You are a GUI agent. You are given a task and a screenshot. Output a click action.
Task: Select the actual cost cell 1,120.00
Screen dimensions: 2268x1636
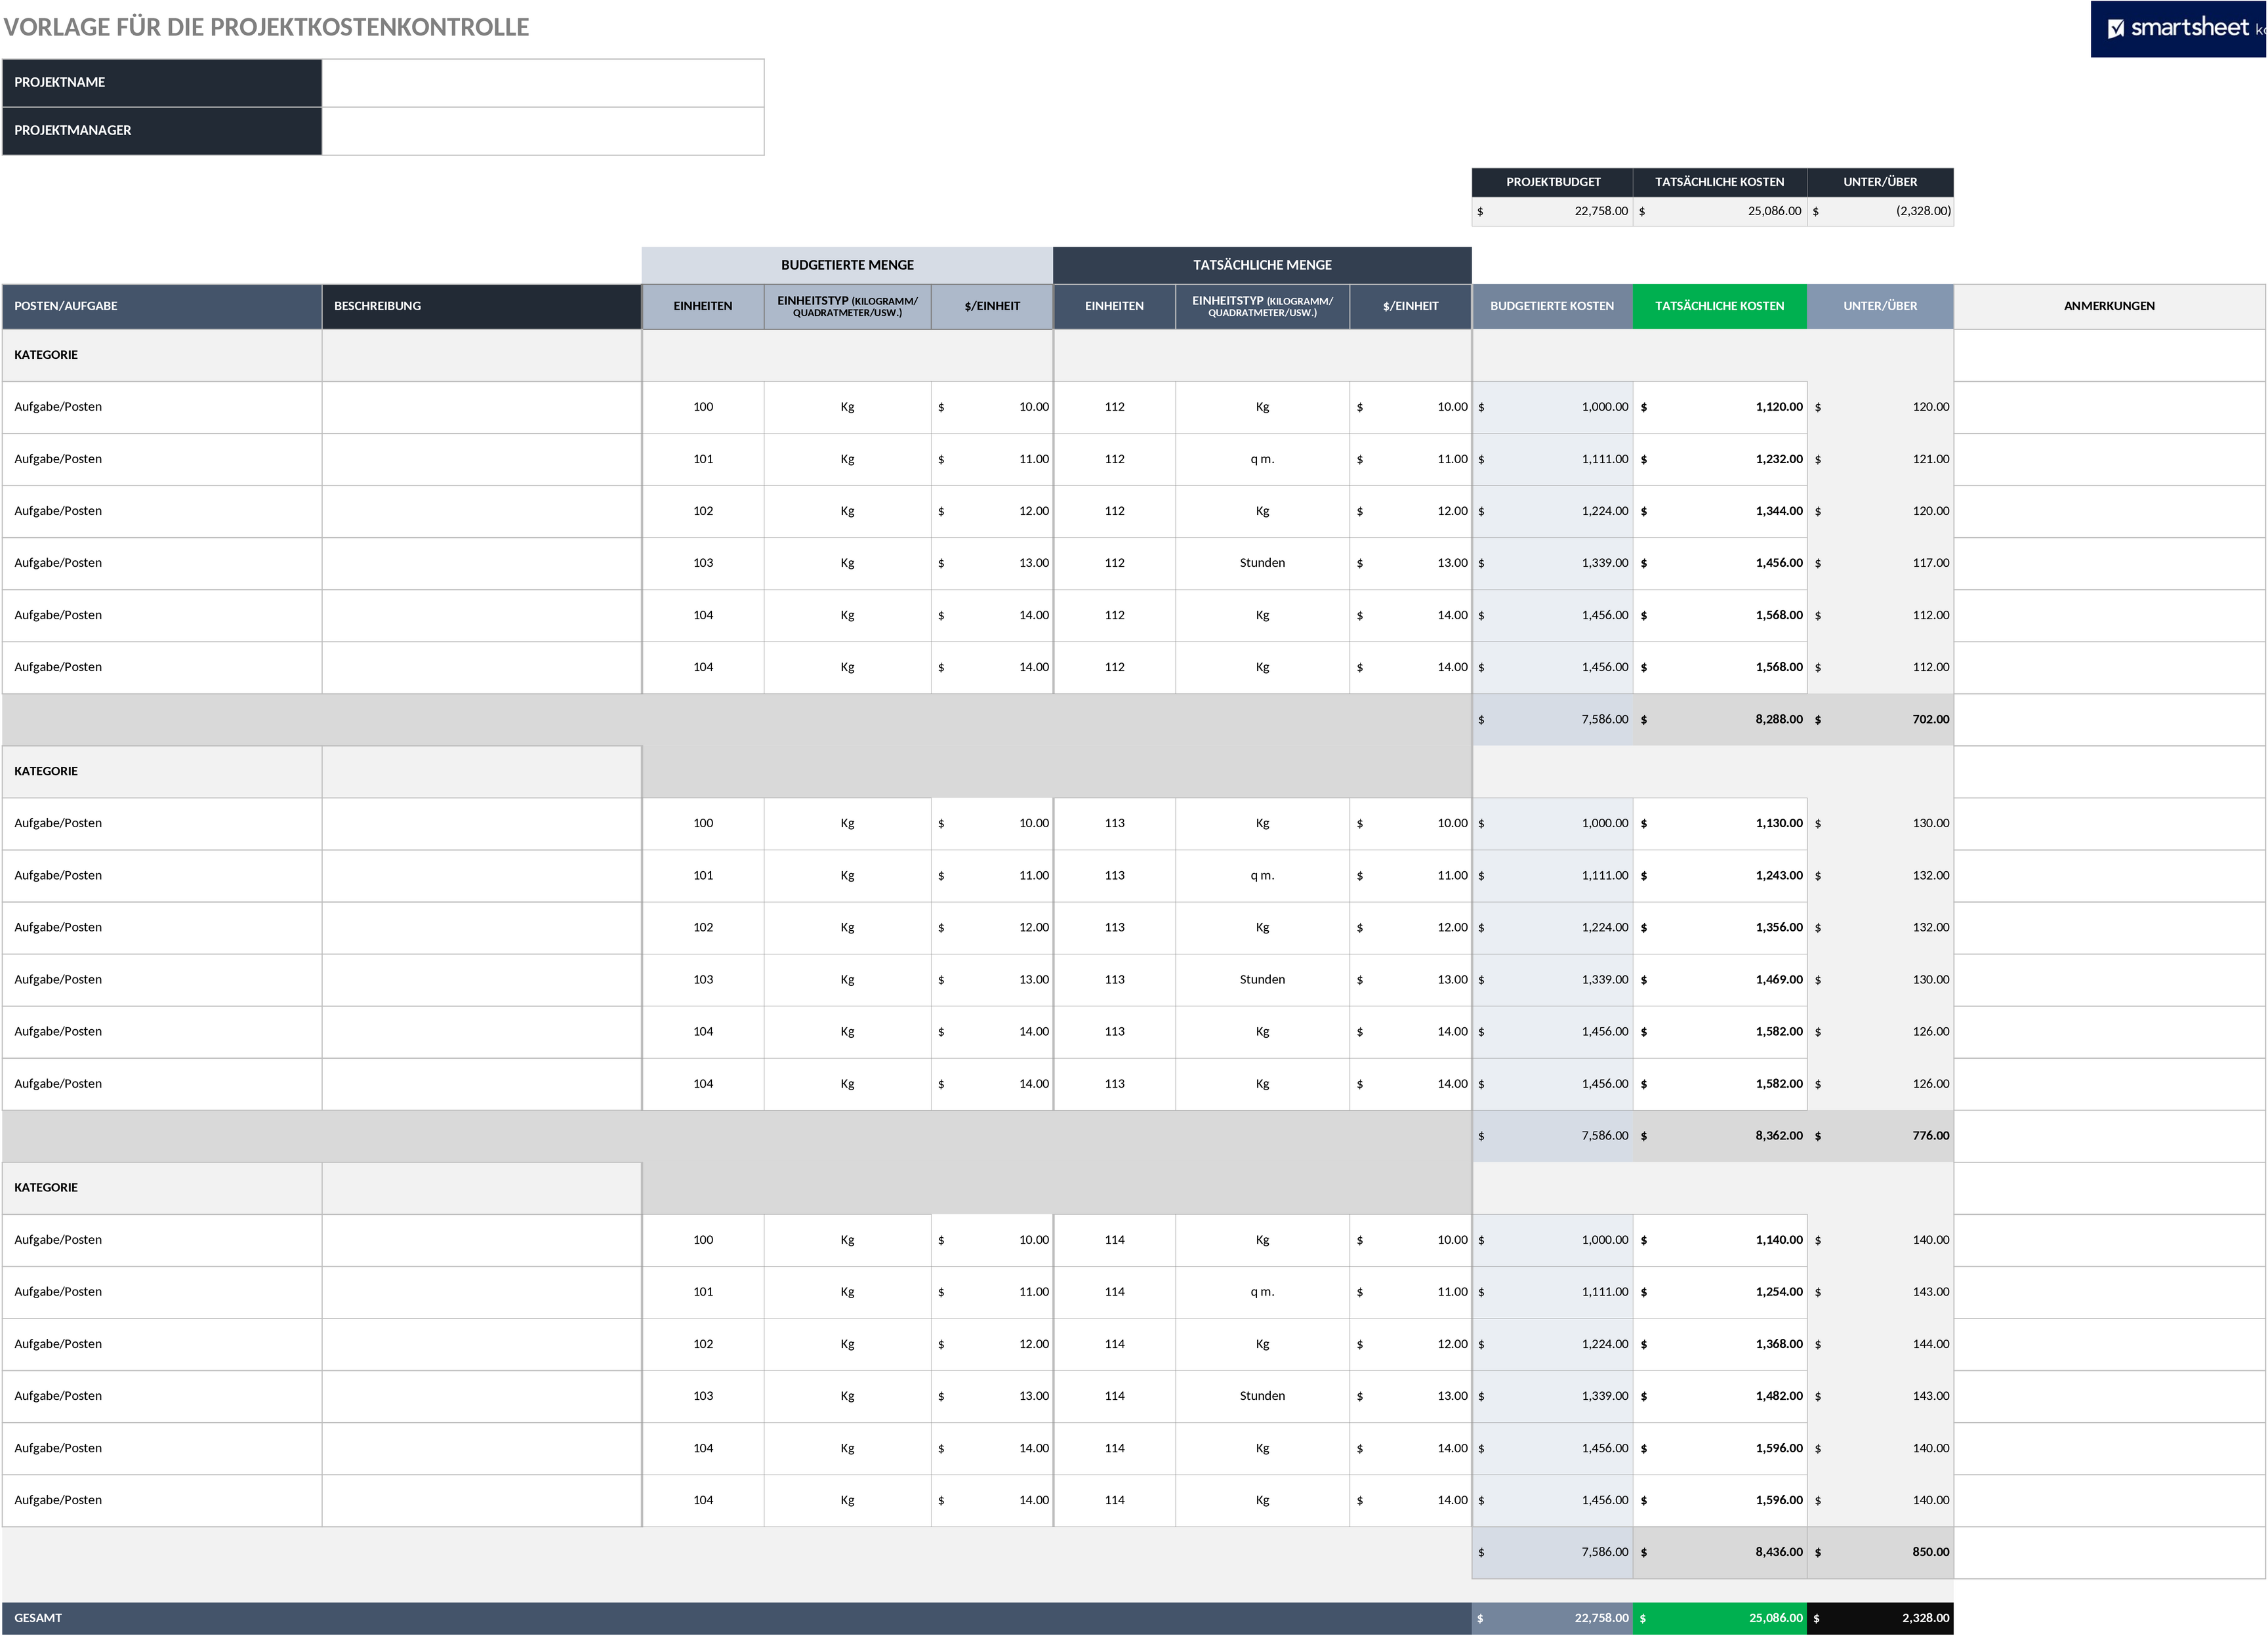[1720, 407]
